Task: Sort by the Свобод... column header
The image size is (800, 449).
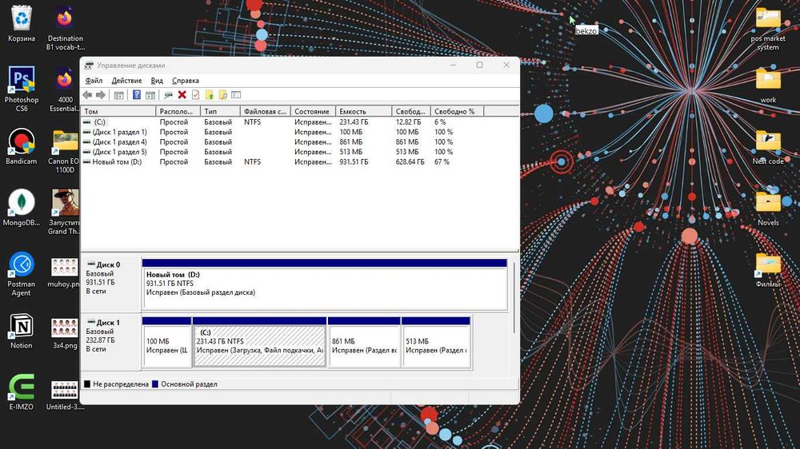Action: pyautogui.click(x=411, y=111)
